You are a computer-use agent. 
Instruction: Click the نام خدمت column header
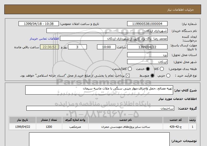[126, 120]
